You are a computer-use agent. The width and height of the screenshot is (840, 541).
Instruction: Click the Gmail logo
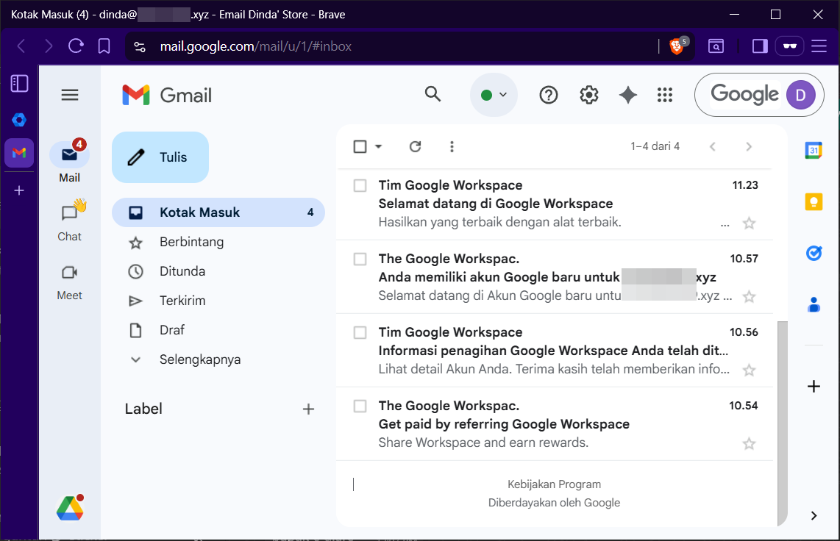(167, 96)
